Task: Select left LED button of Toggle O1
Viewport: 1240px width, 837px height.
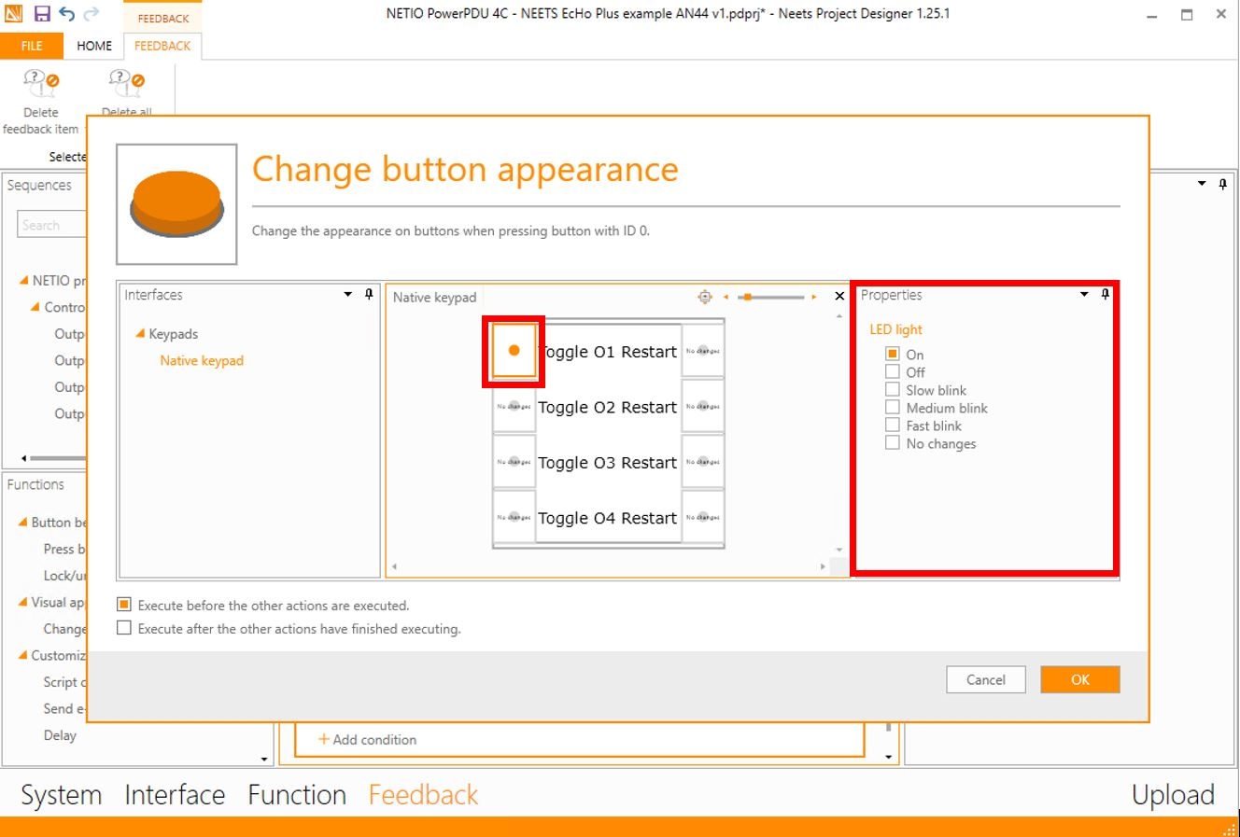Action: [514, 351]
